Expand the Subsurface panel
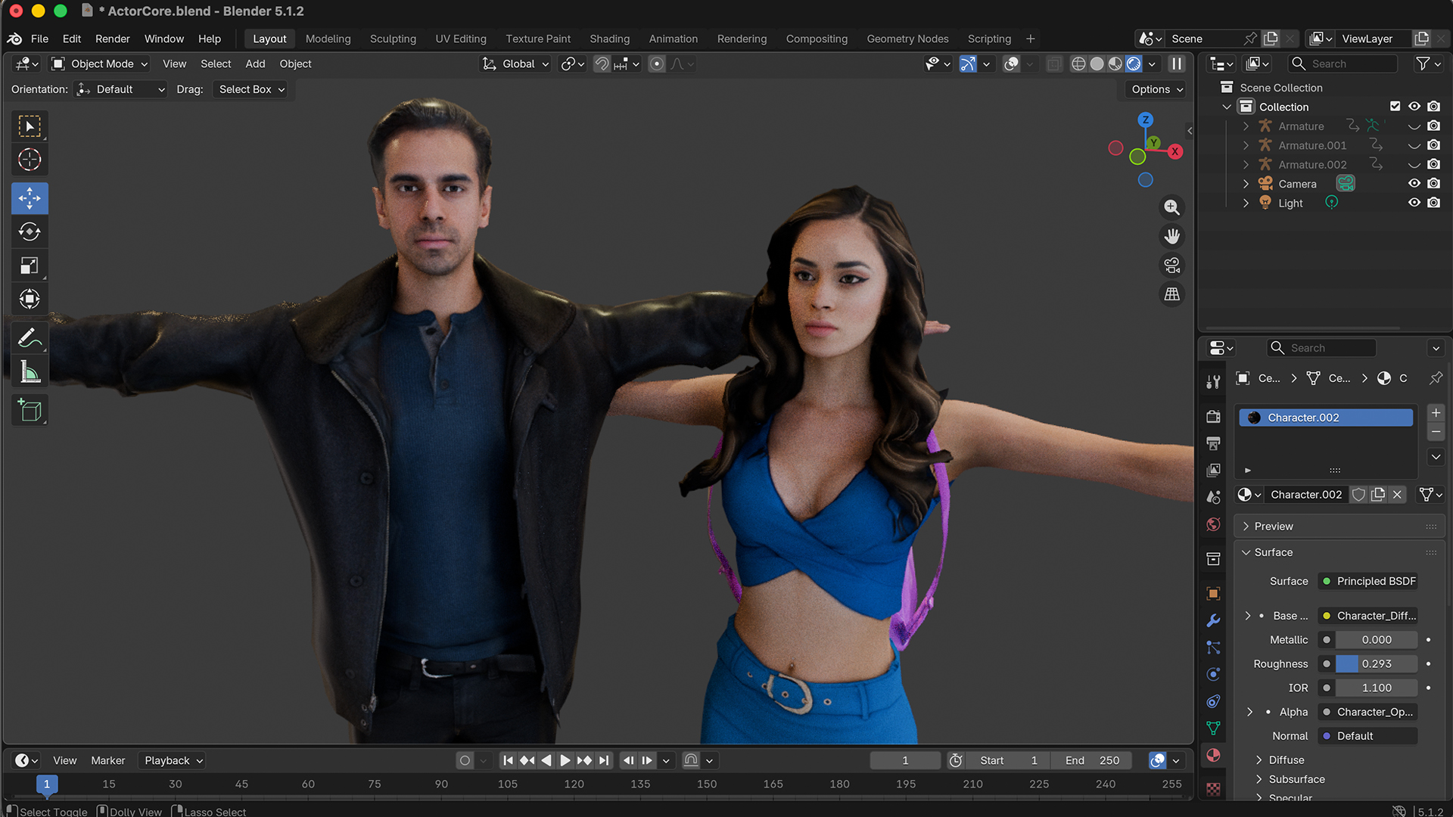 pyautogui.click(x=1296, y=779)
